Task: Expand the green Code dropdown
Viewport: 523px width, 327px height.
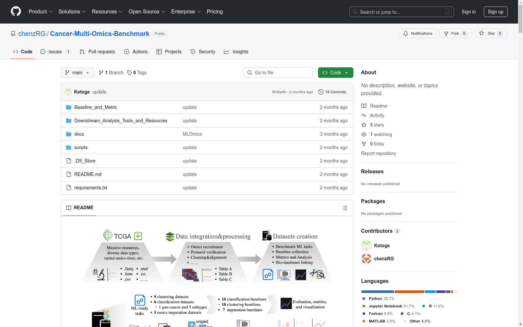Action: (335, 73)
